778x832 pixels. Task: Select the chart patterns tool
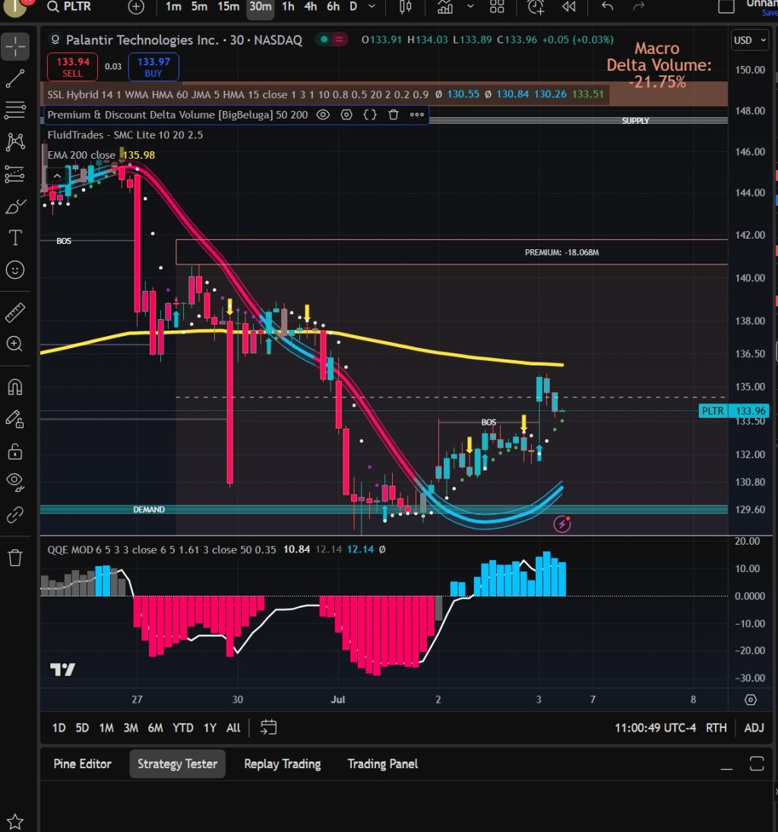(15, 141)
